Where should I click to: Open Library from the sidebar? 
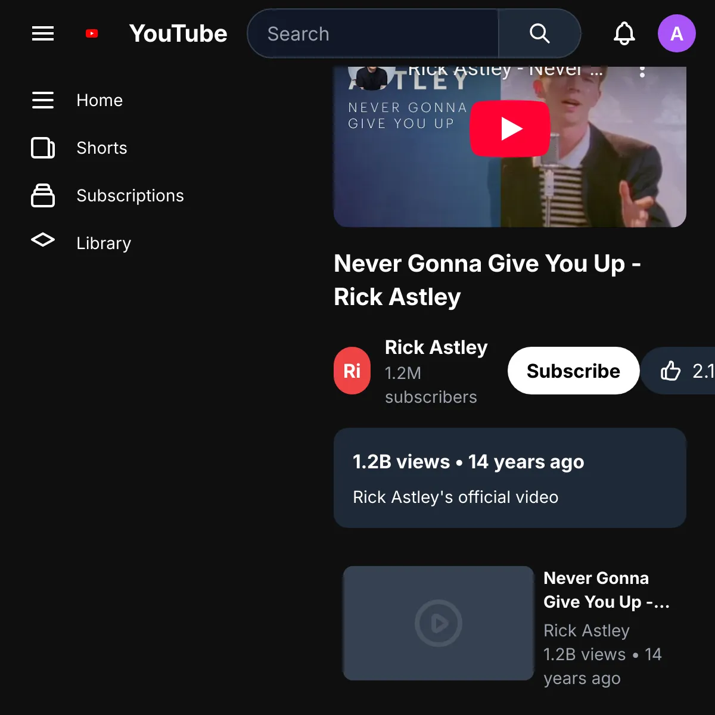pos(104,243)
